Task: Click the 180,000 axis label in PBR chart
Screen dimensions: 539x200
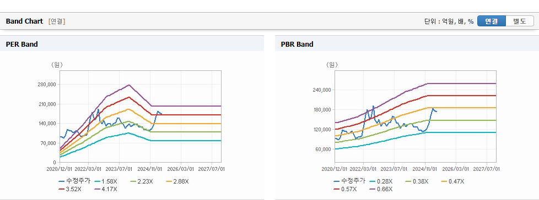Action: (322, 109)
